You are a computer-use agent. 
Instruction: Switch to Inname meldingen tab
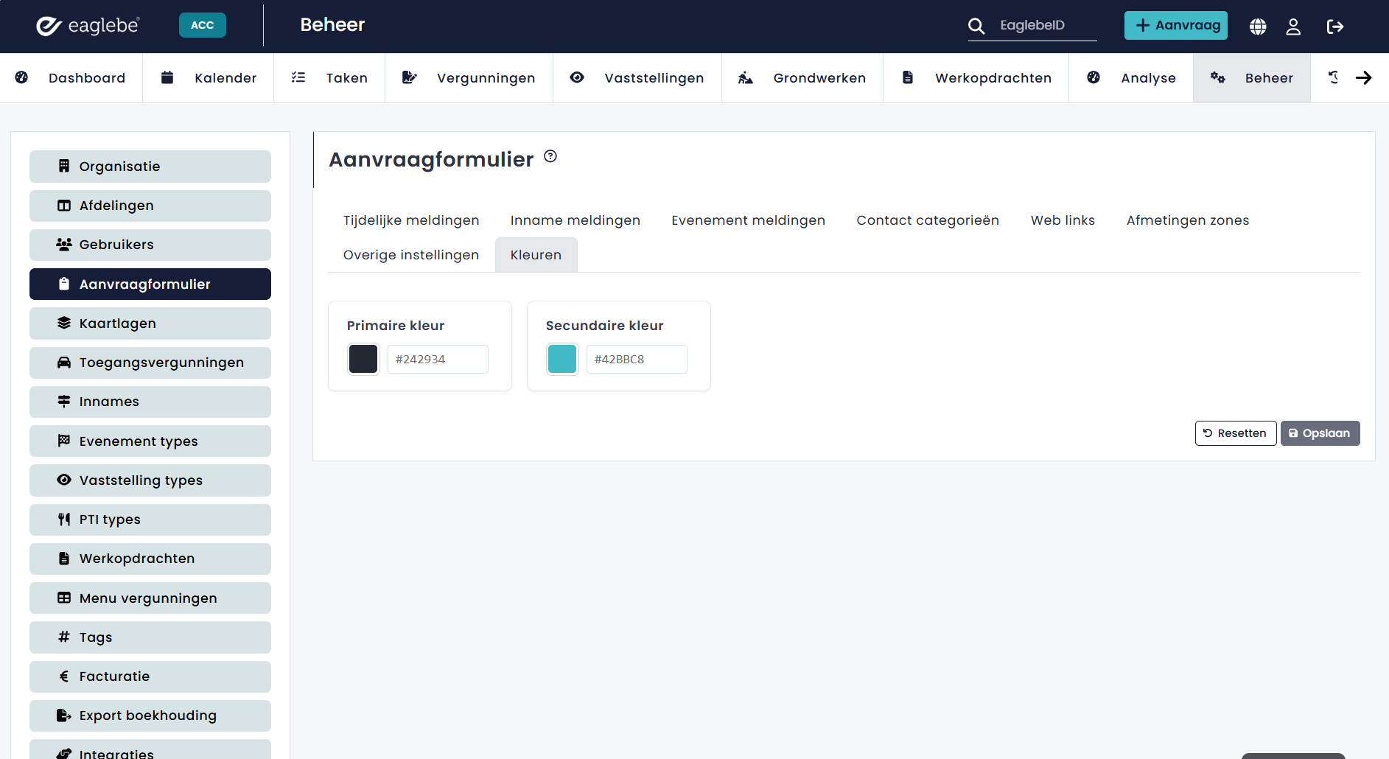click(575, 220)
